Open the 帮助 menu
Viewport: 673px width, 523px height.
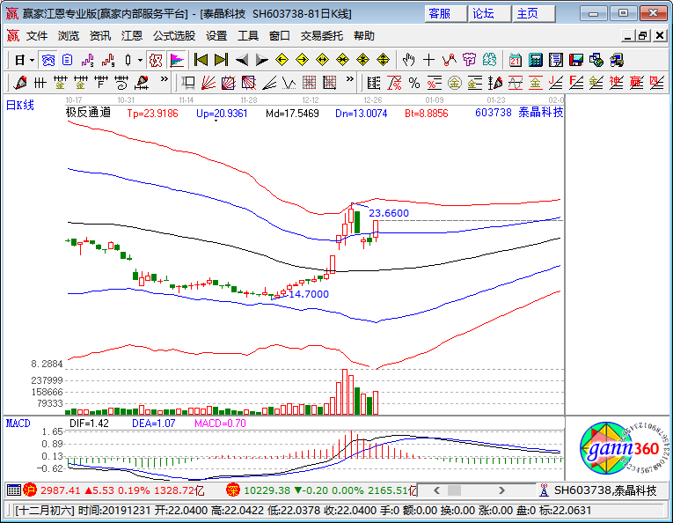[x=364, y=36]
